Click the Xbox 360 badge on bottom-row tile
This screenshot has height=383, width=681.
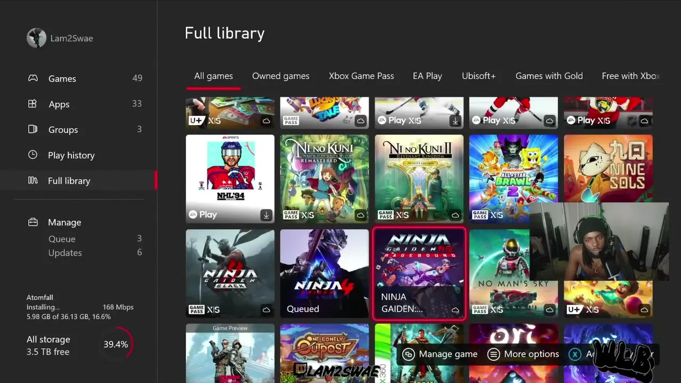click(383, 353)
